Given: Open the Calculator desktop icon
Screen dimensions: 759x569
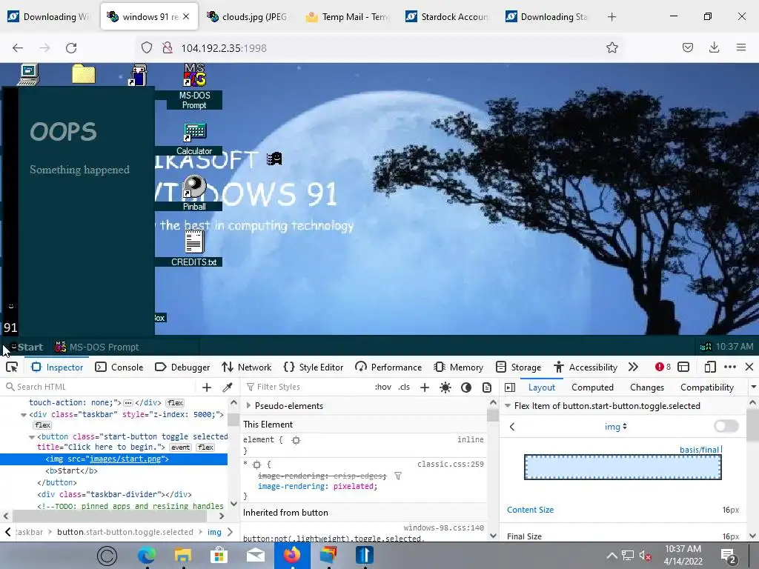Looking at the screenshot, I should (x=194, y=139).
